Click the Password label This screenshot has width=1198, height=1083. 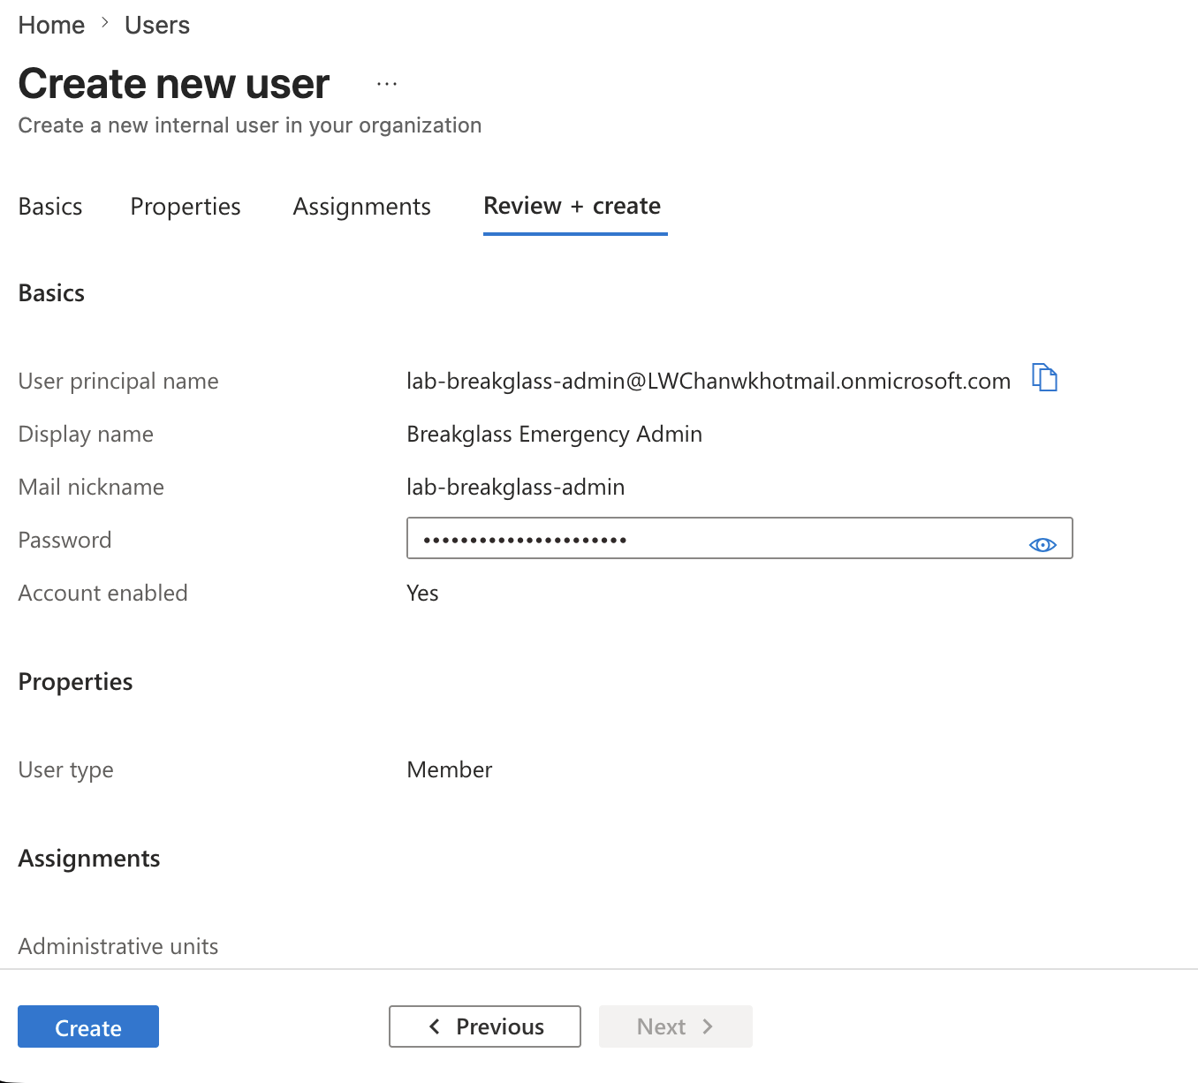coord(64,540)
